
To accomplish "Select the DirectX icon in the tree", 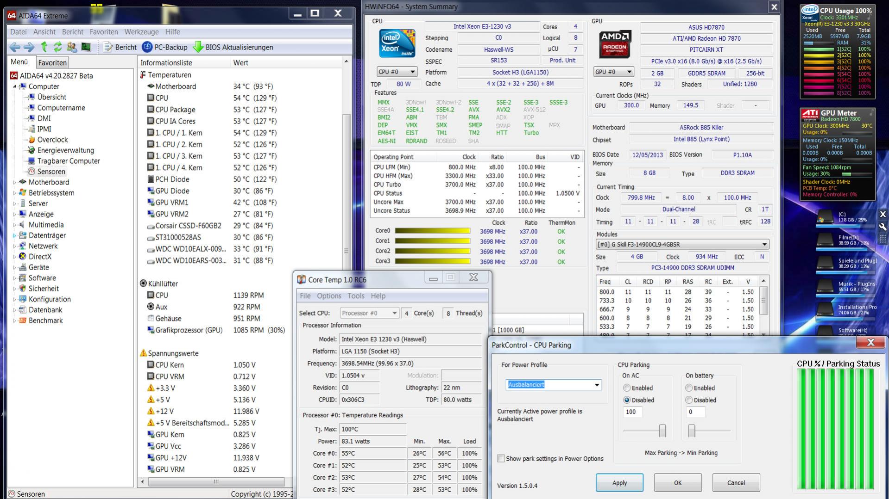I will tap(23, 257).
